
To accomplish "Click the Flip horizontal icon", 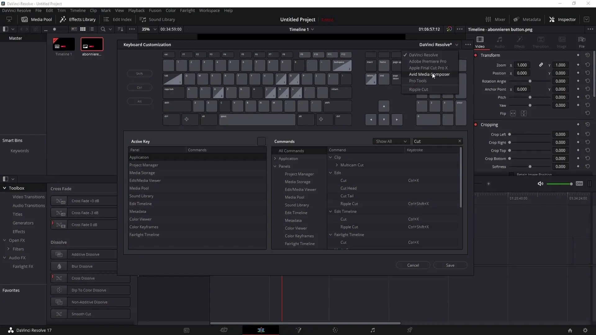I will point(513,114).
